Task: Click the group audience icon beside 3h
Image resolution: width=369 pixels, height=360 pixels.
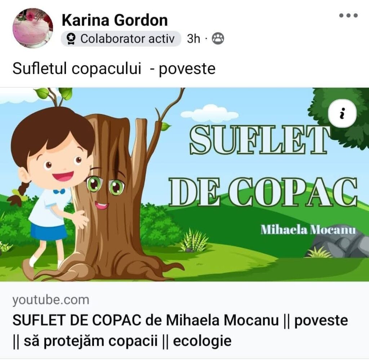Action: pos(218,38)
